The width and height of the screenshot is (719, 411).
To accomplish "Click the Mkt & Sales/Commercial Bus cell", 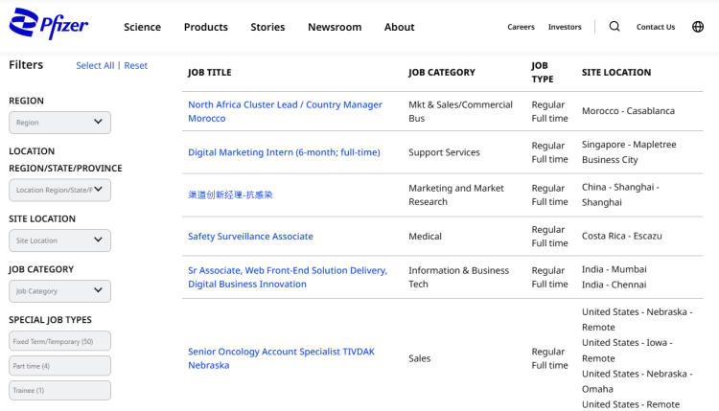I will [x=460, y=111].
